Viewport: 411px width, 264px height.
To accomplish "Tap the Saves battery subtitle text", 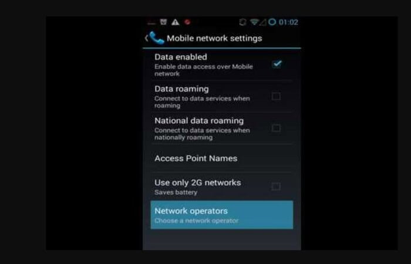I will point(176,192).
